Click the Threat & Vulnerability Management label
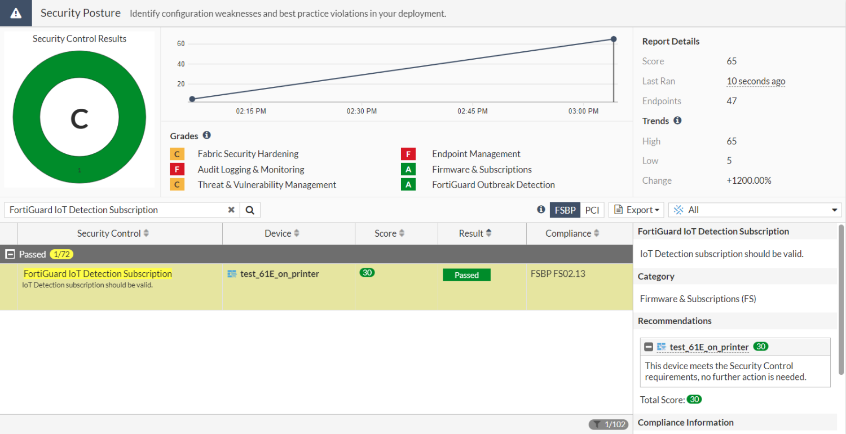Screen dimensions: 846x434 [x=267, y=184]
